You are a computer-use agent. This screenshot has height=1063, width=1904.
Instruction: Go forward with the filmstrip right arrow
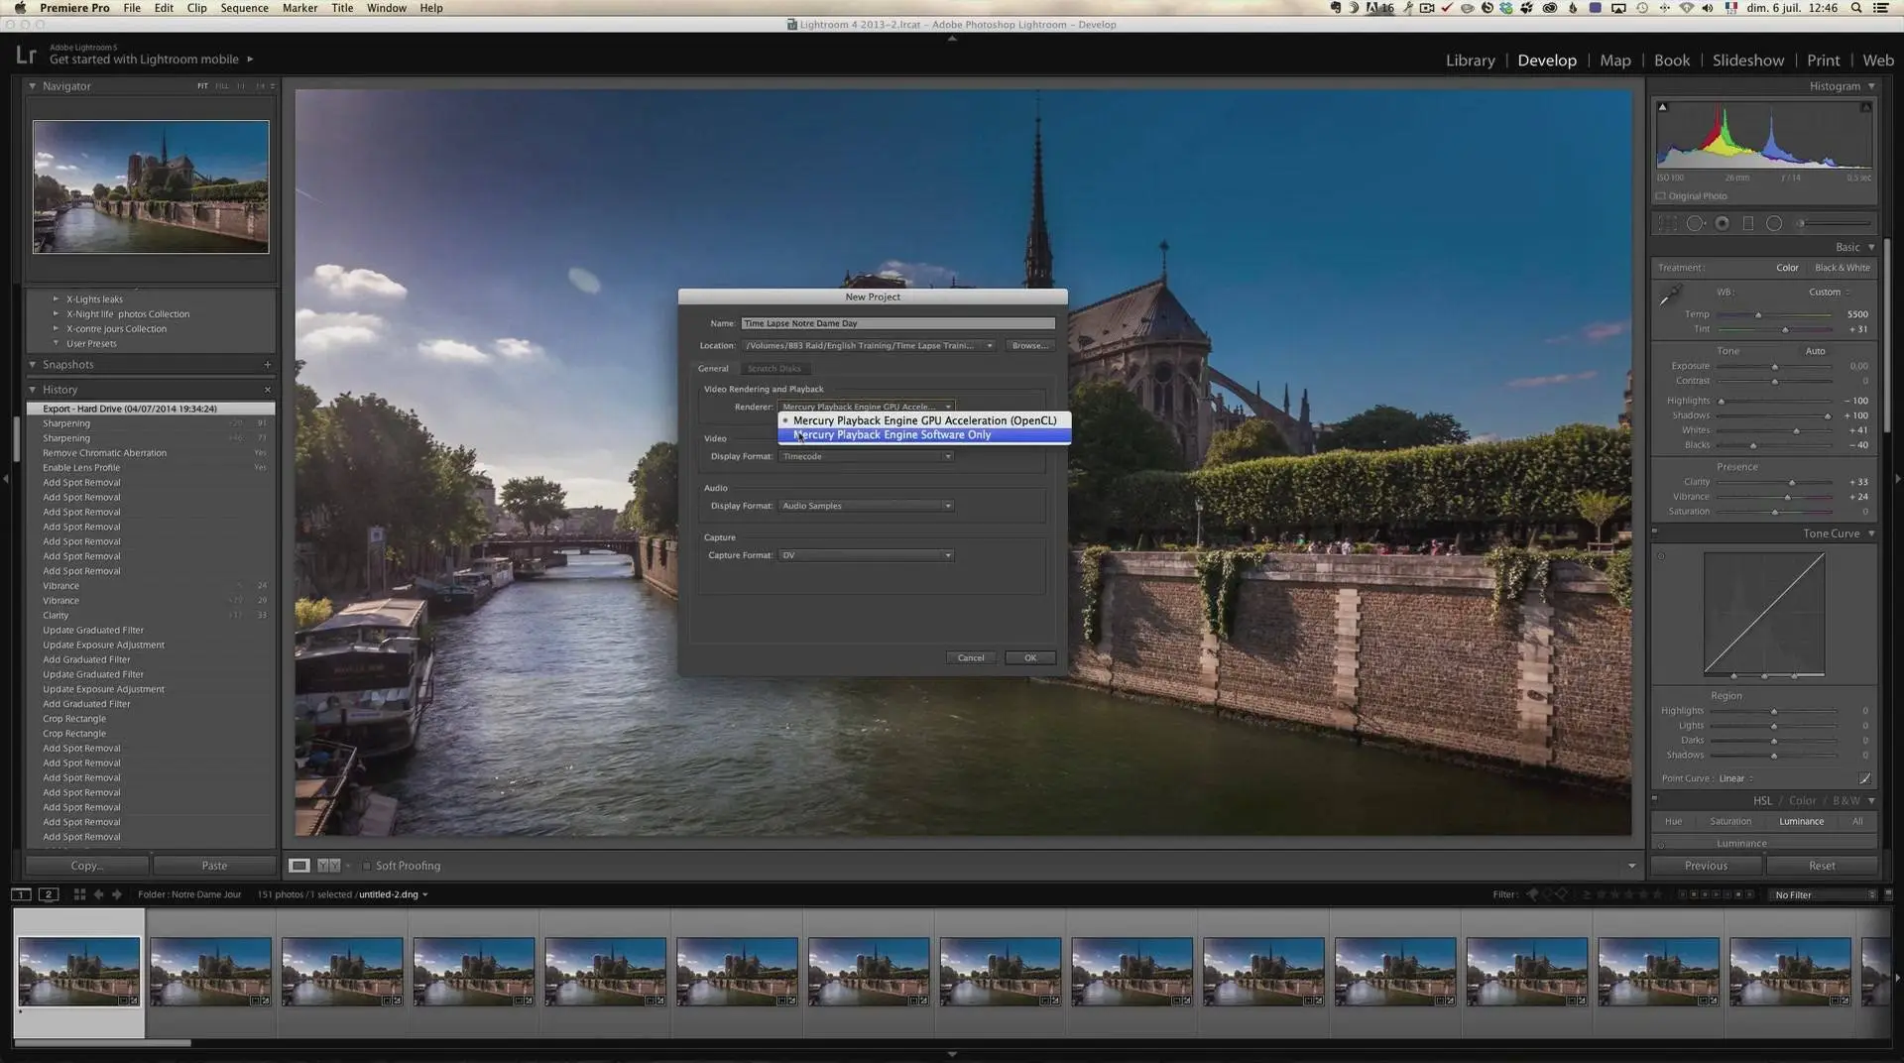[117, 894]
